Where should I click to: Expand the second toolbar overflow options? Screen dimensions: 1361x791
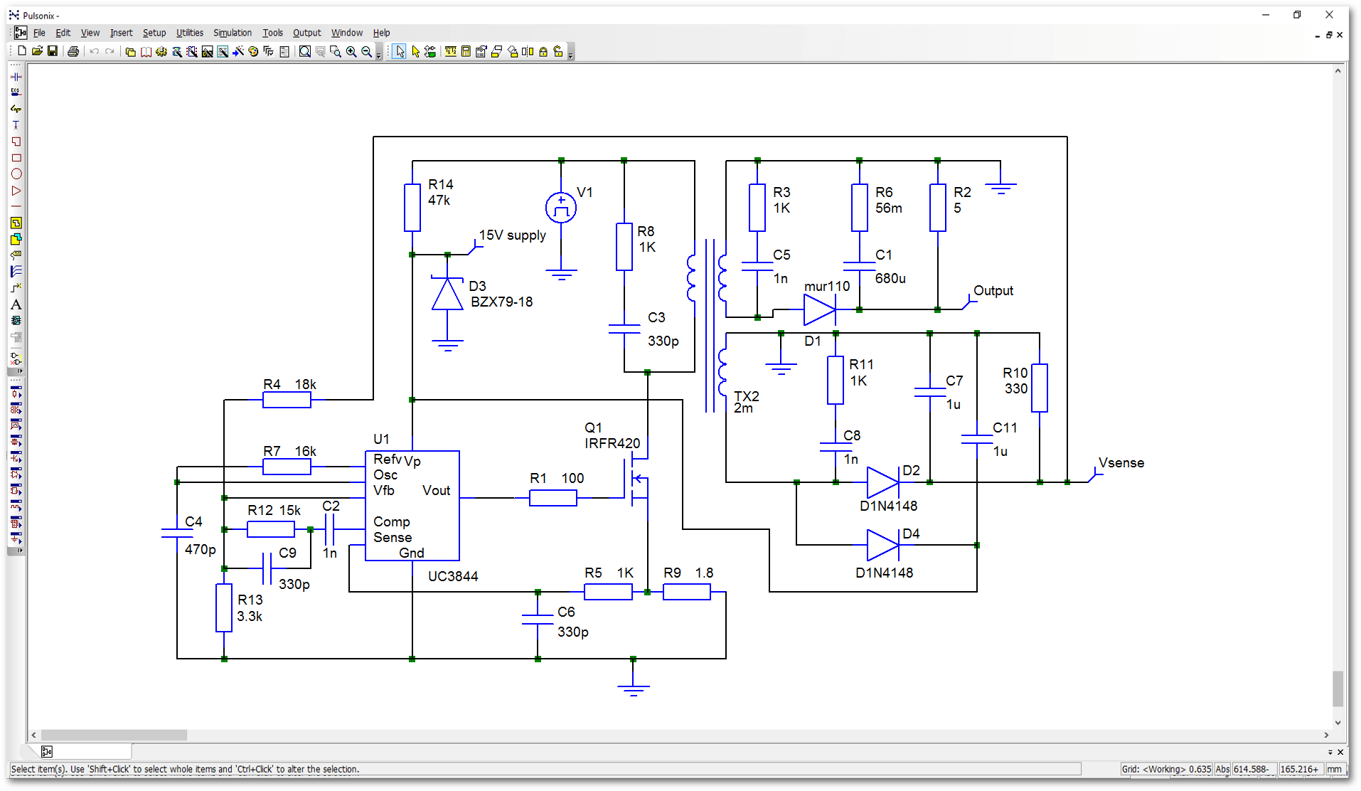[x=570, y=53]
